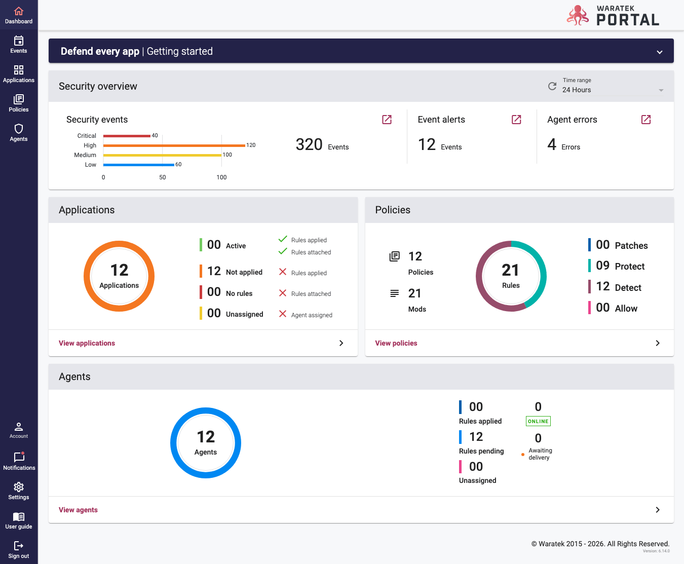Open Security events in new view
684x564 pixels.
[387, 120]
